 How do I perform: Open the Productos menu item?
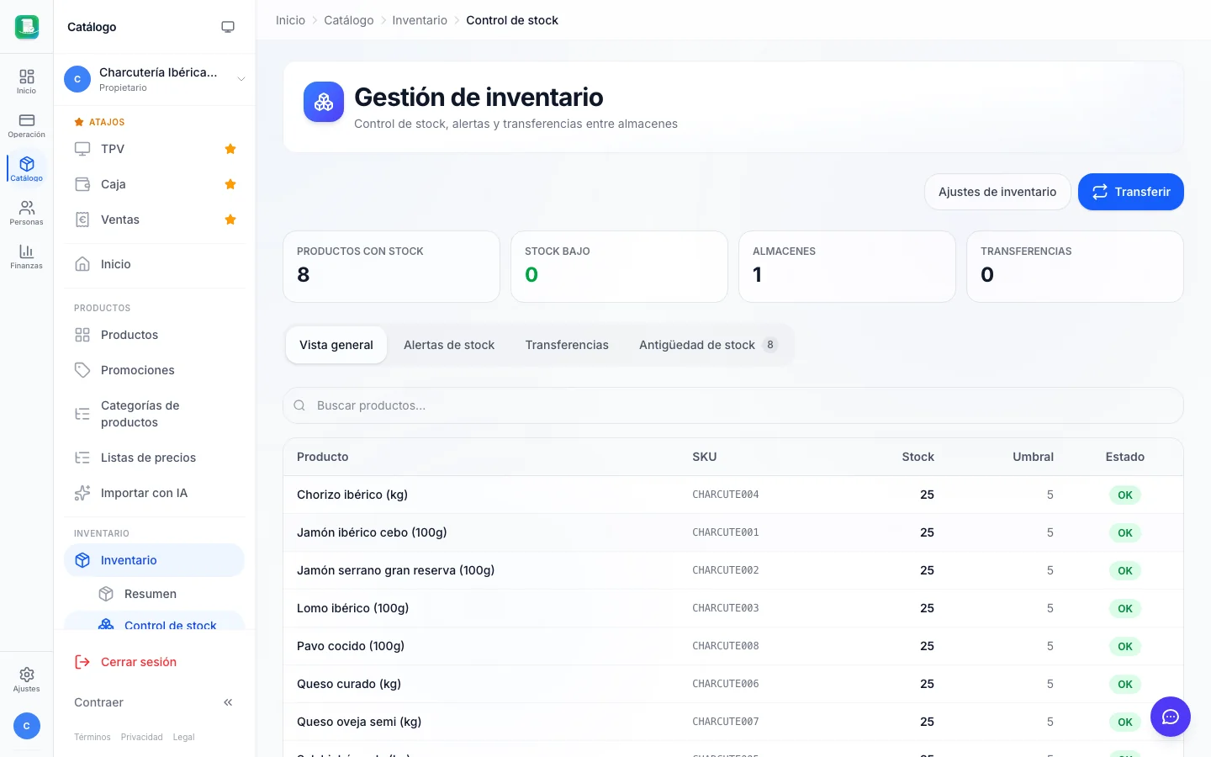[x=154, y=335]
